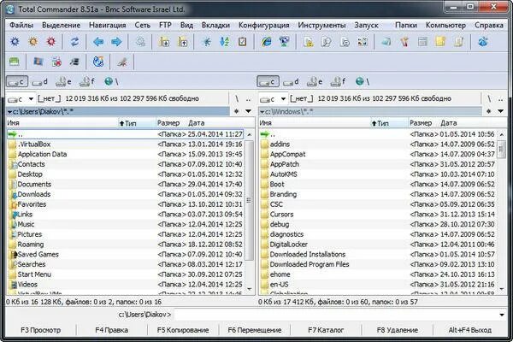Click the yellow notes page toolbar icon
The width and height of the screenshot is (513, 342).
pyautogui.click(x=440, y=42)
